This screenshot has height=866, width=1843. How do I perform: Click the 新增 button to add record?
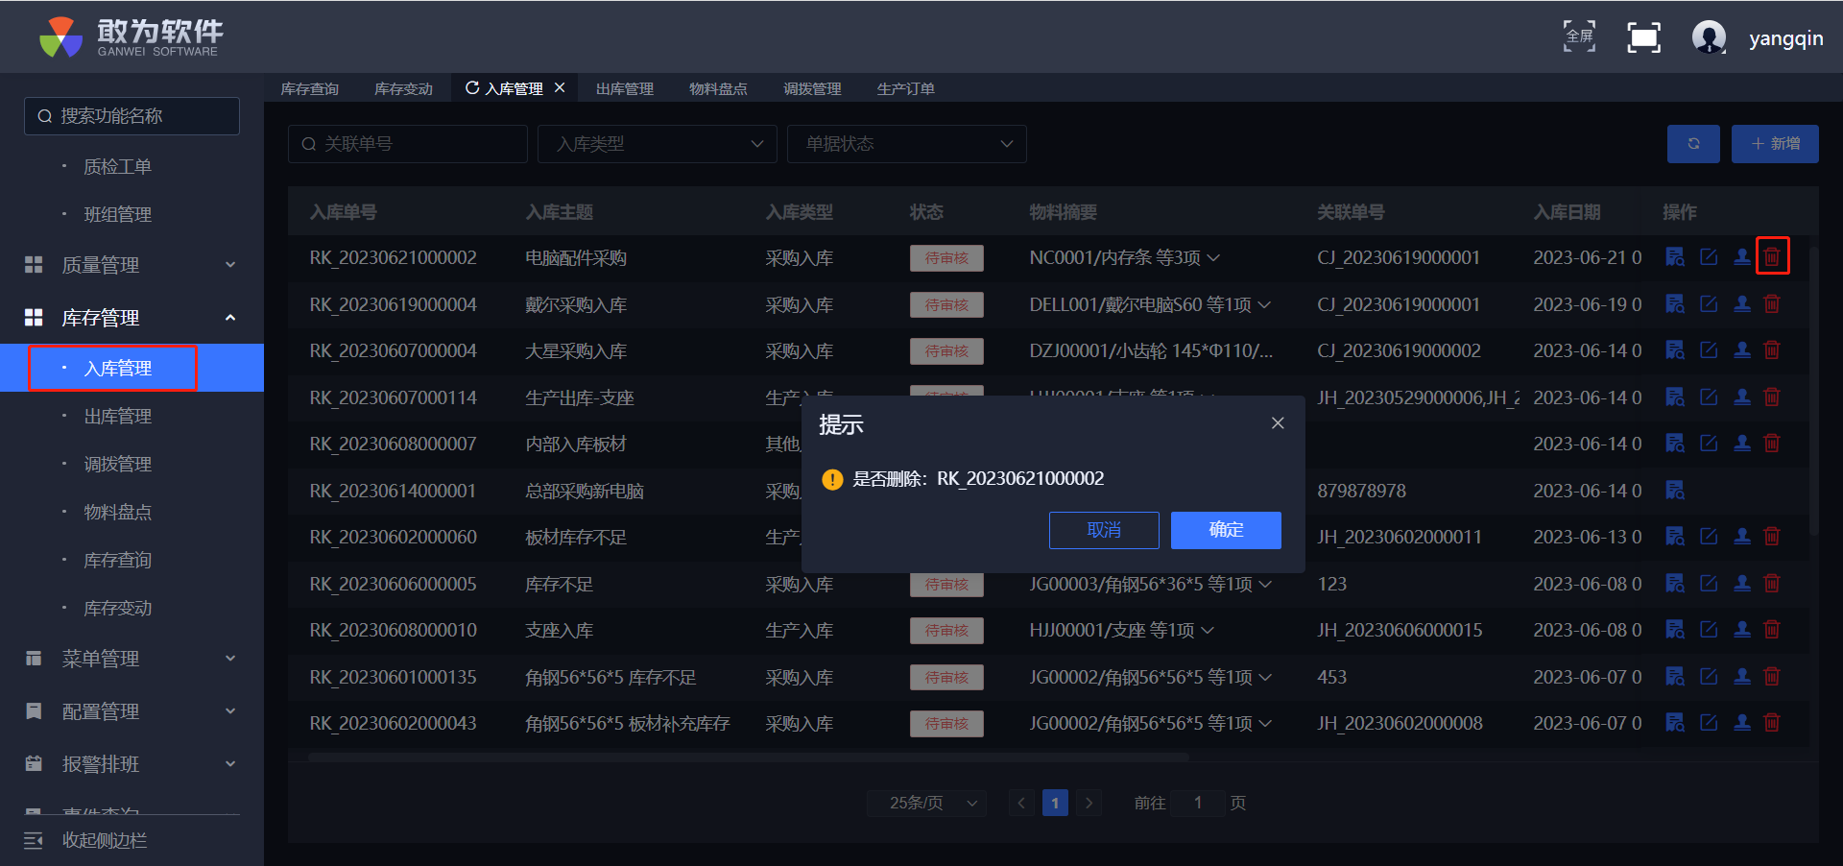click(x=1775, y=144)
